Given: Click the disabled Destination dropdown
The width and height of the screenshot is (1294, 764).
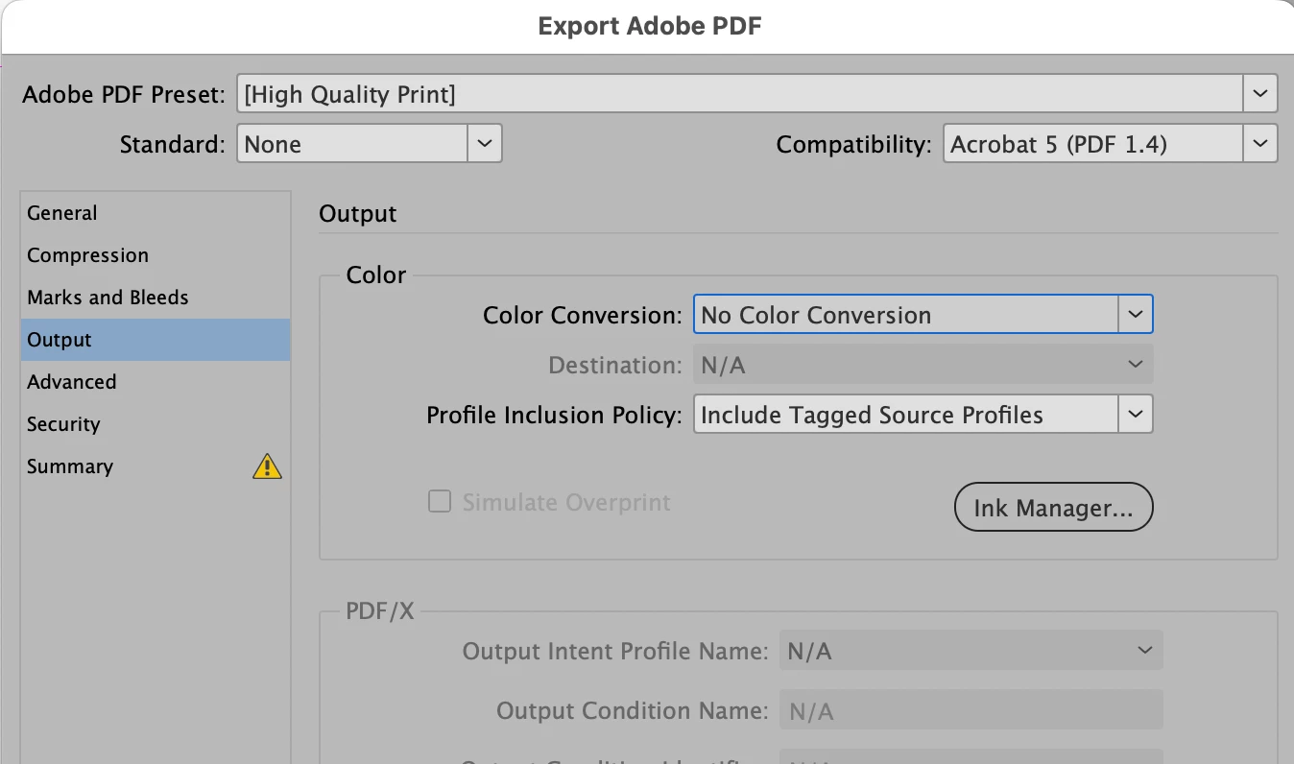Looking at the screenshot, I should 922,365.
